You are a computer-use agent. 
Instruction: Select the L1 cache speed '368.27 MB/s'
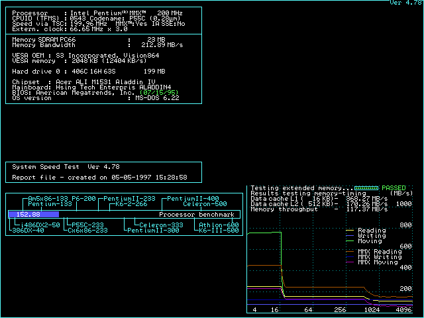(366, 199)
